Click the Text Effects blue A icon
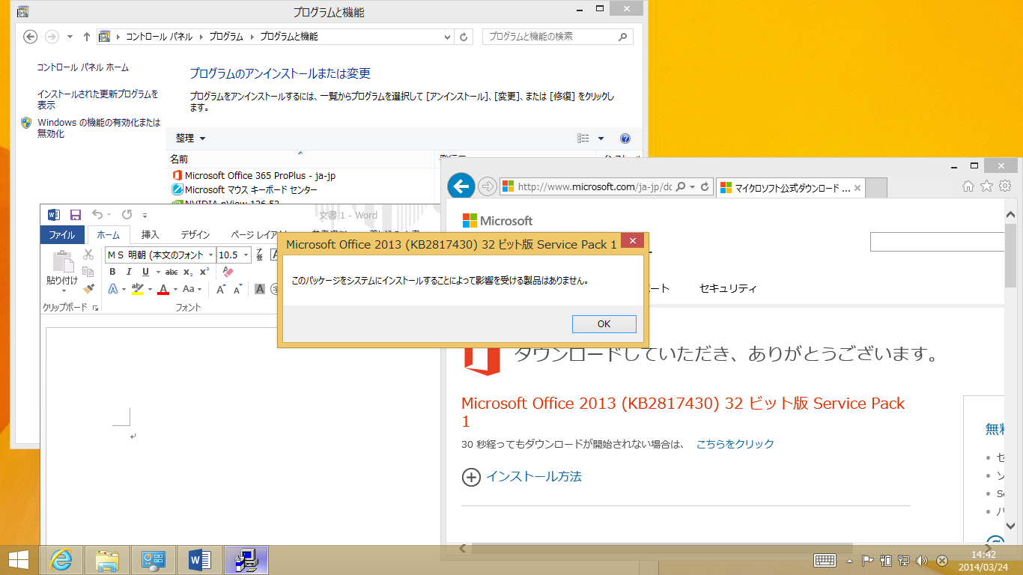This screenshot has height=575, width=1023. click(113, 289)
